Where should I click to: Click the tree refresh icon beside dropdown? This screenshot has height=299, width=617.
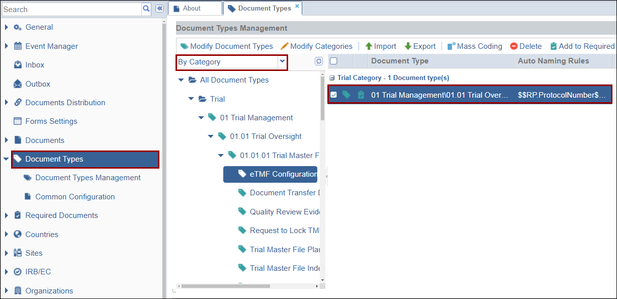[x=318, y=61]
